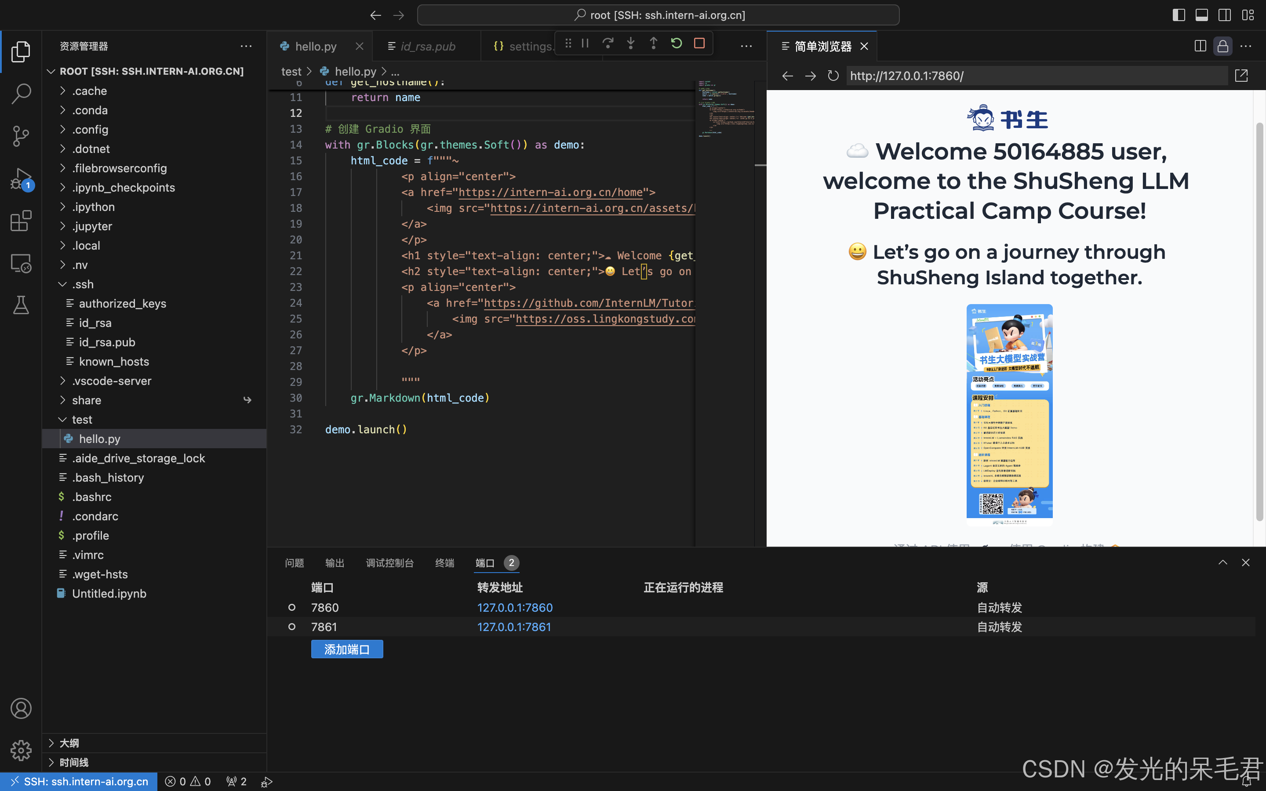Open the Source Control view
Image resolution: width=1266 pixels, height=791 pixels.
point(21,136)
